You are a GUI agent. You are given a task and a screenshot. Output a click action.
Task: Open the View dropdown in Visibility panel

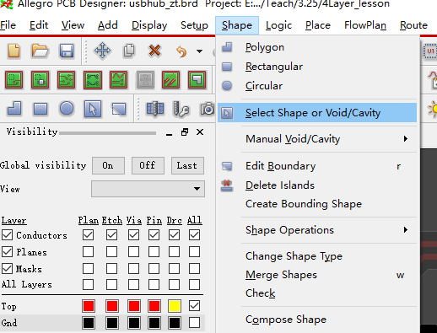tap(148, 189)
